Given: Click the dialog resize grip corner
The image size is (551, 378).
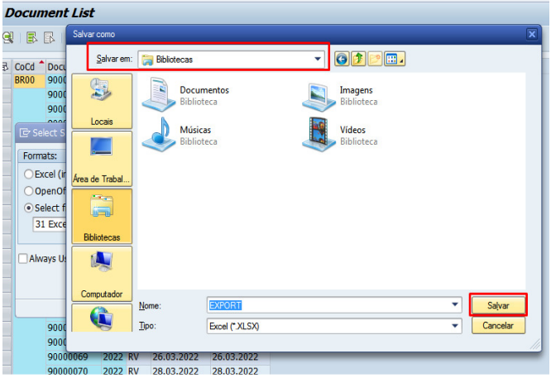Looking at the screenshot, I should click(x=535, y=345).
